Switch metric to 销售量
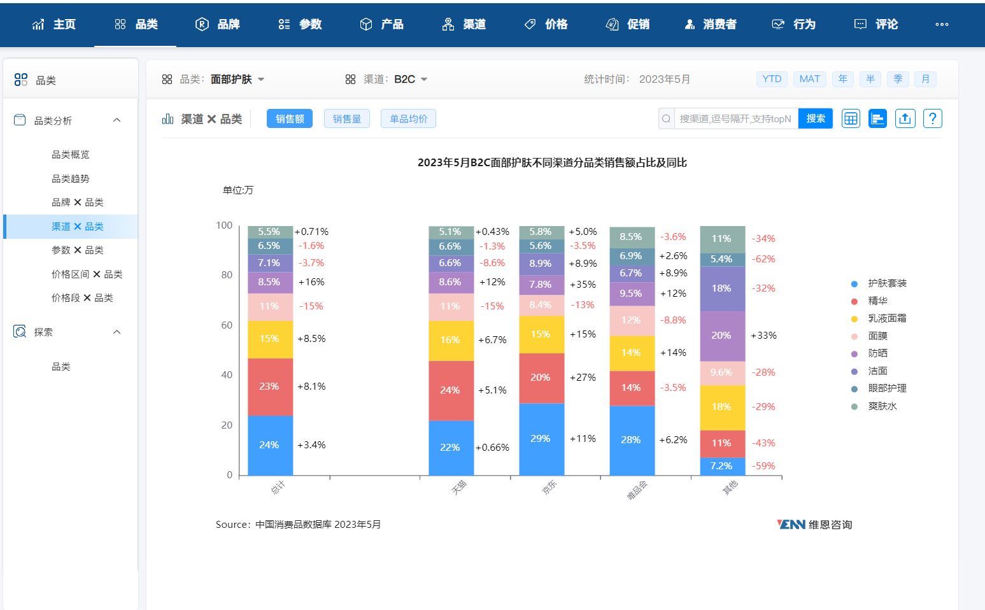 click(347, 119)
